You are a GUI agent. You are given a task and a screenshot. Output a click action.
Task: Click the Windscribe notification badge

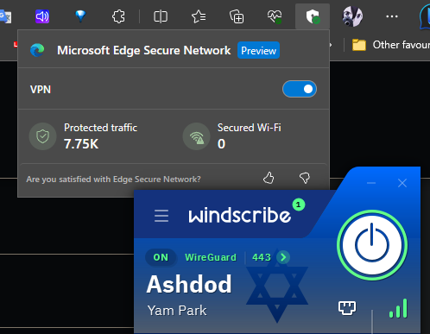(x=299, y=205)
